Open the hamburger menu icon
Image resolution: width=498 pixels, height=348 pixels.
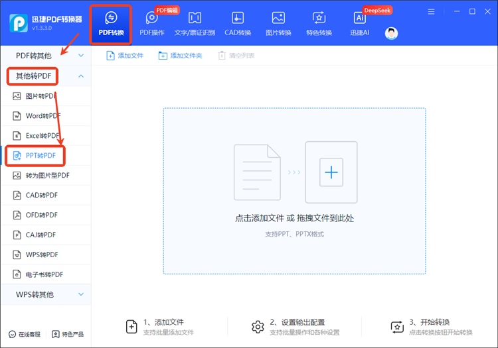point(431,12)
